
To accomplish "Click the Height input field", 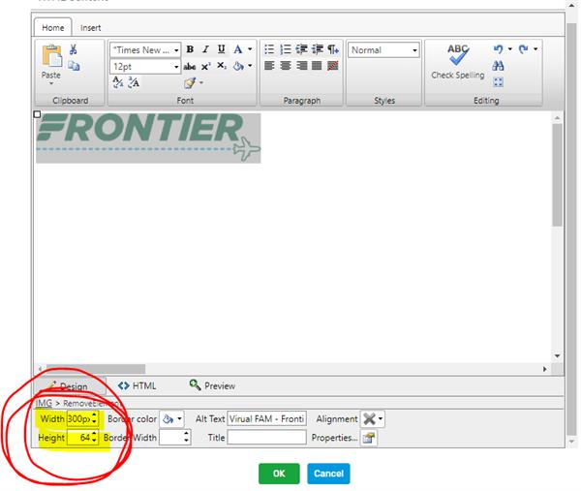I will 79,438.
